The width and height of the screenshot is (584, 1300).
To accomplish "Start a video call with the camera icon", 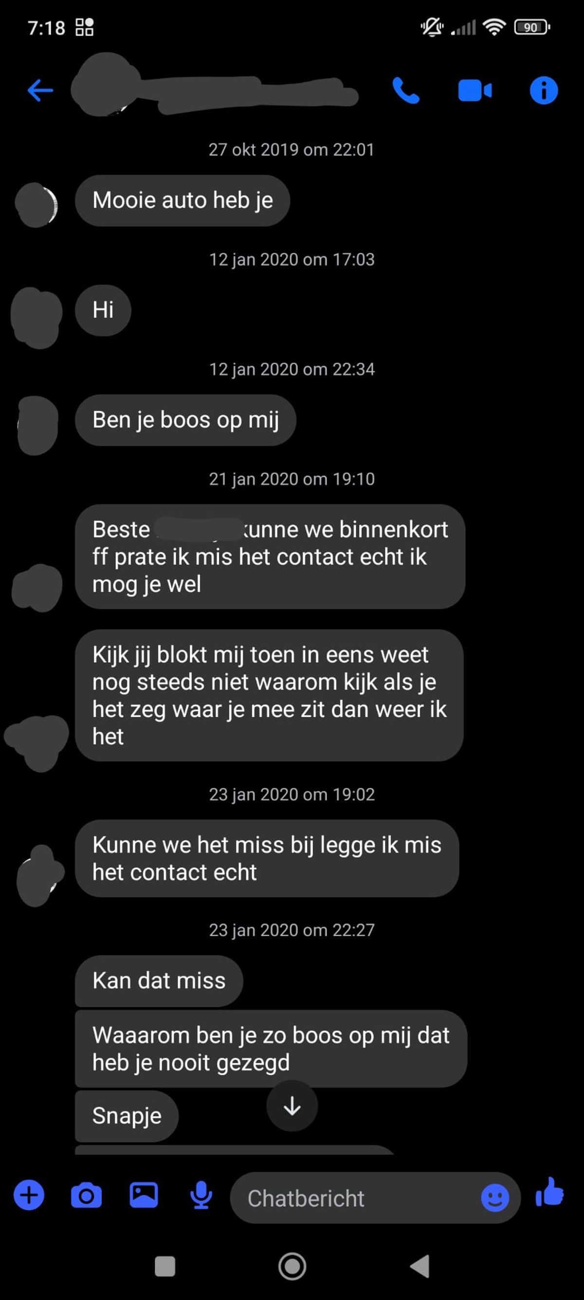I will coord(474,91).
